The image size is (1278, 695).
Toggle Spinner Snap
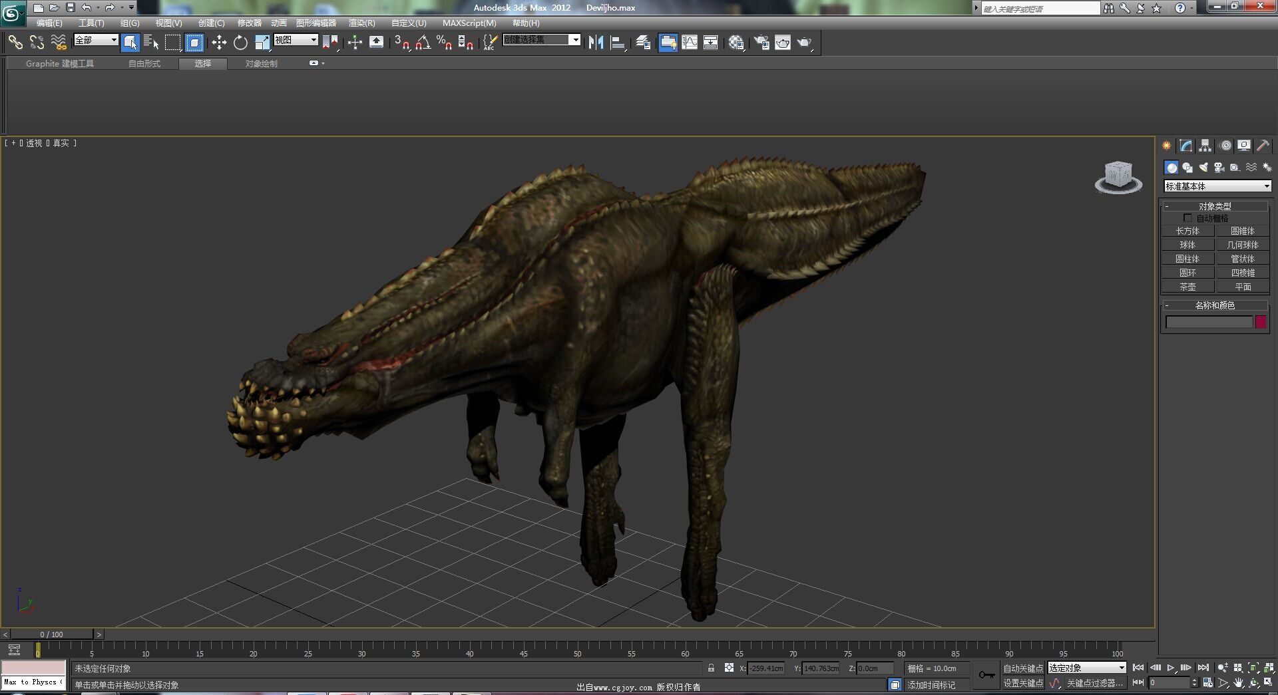[466, 43]
